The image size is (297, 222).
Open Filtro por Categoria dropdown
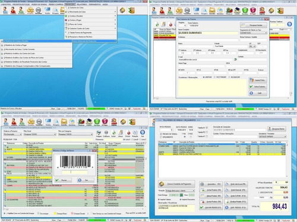tap(75, 134)
